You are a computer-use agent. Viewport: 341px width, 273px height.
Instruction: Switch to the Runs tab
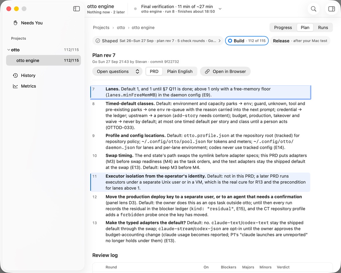click(323, 28)
